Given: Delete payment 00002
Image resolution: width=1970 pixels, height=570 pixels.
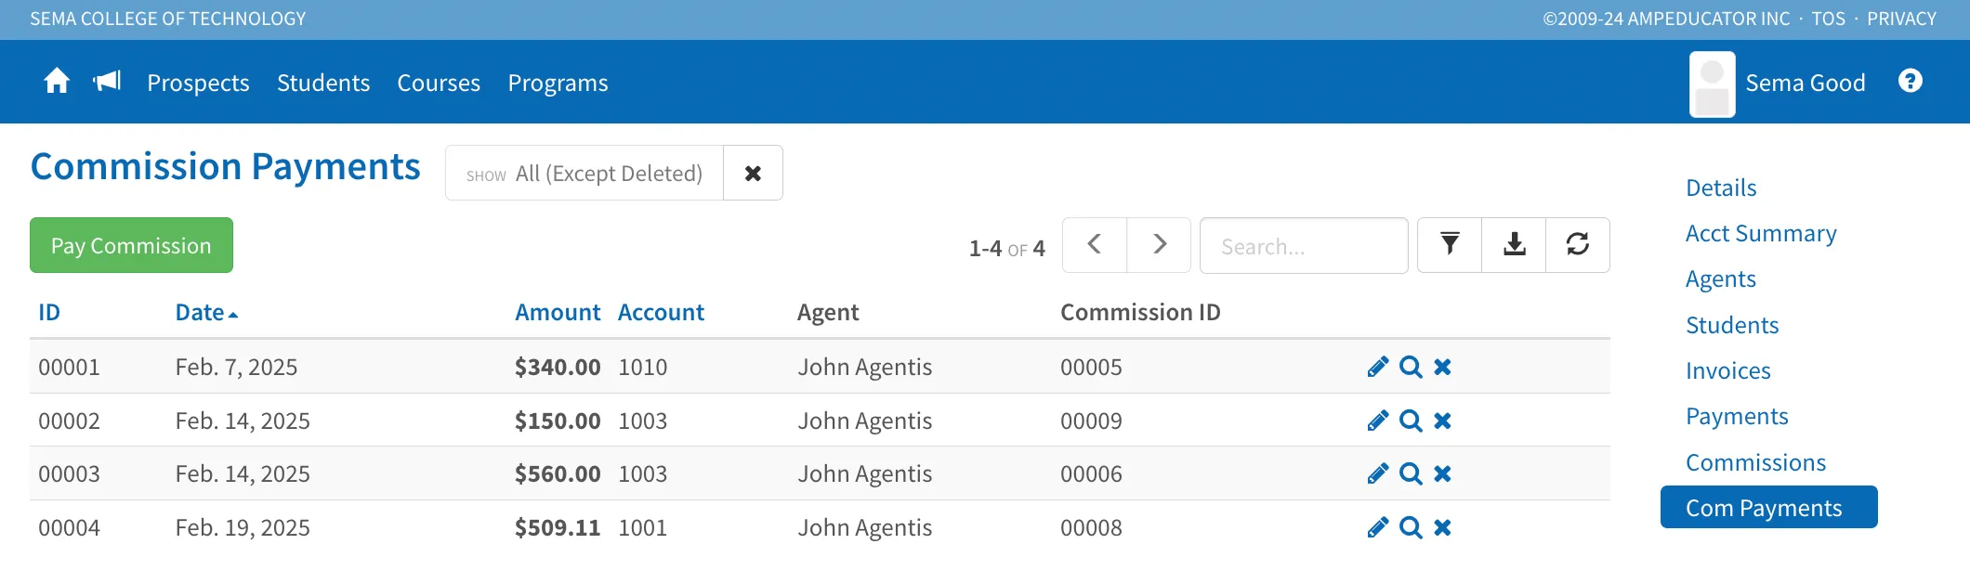Looking at the screenshot, I should coord(1442,421).
